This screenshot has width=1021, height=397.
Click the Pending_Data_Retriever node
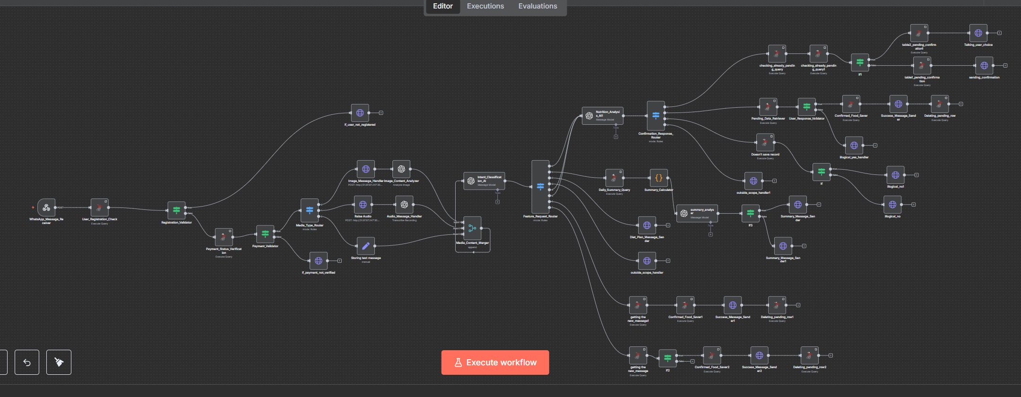(768, 107)
